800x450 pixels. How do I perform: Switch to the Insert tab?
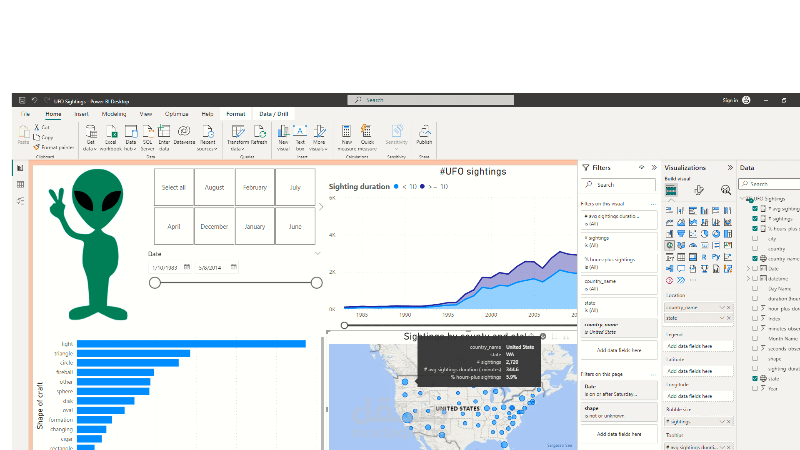pos(81,114)
